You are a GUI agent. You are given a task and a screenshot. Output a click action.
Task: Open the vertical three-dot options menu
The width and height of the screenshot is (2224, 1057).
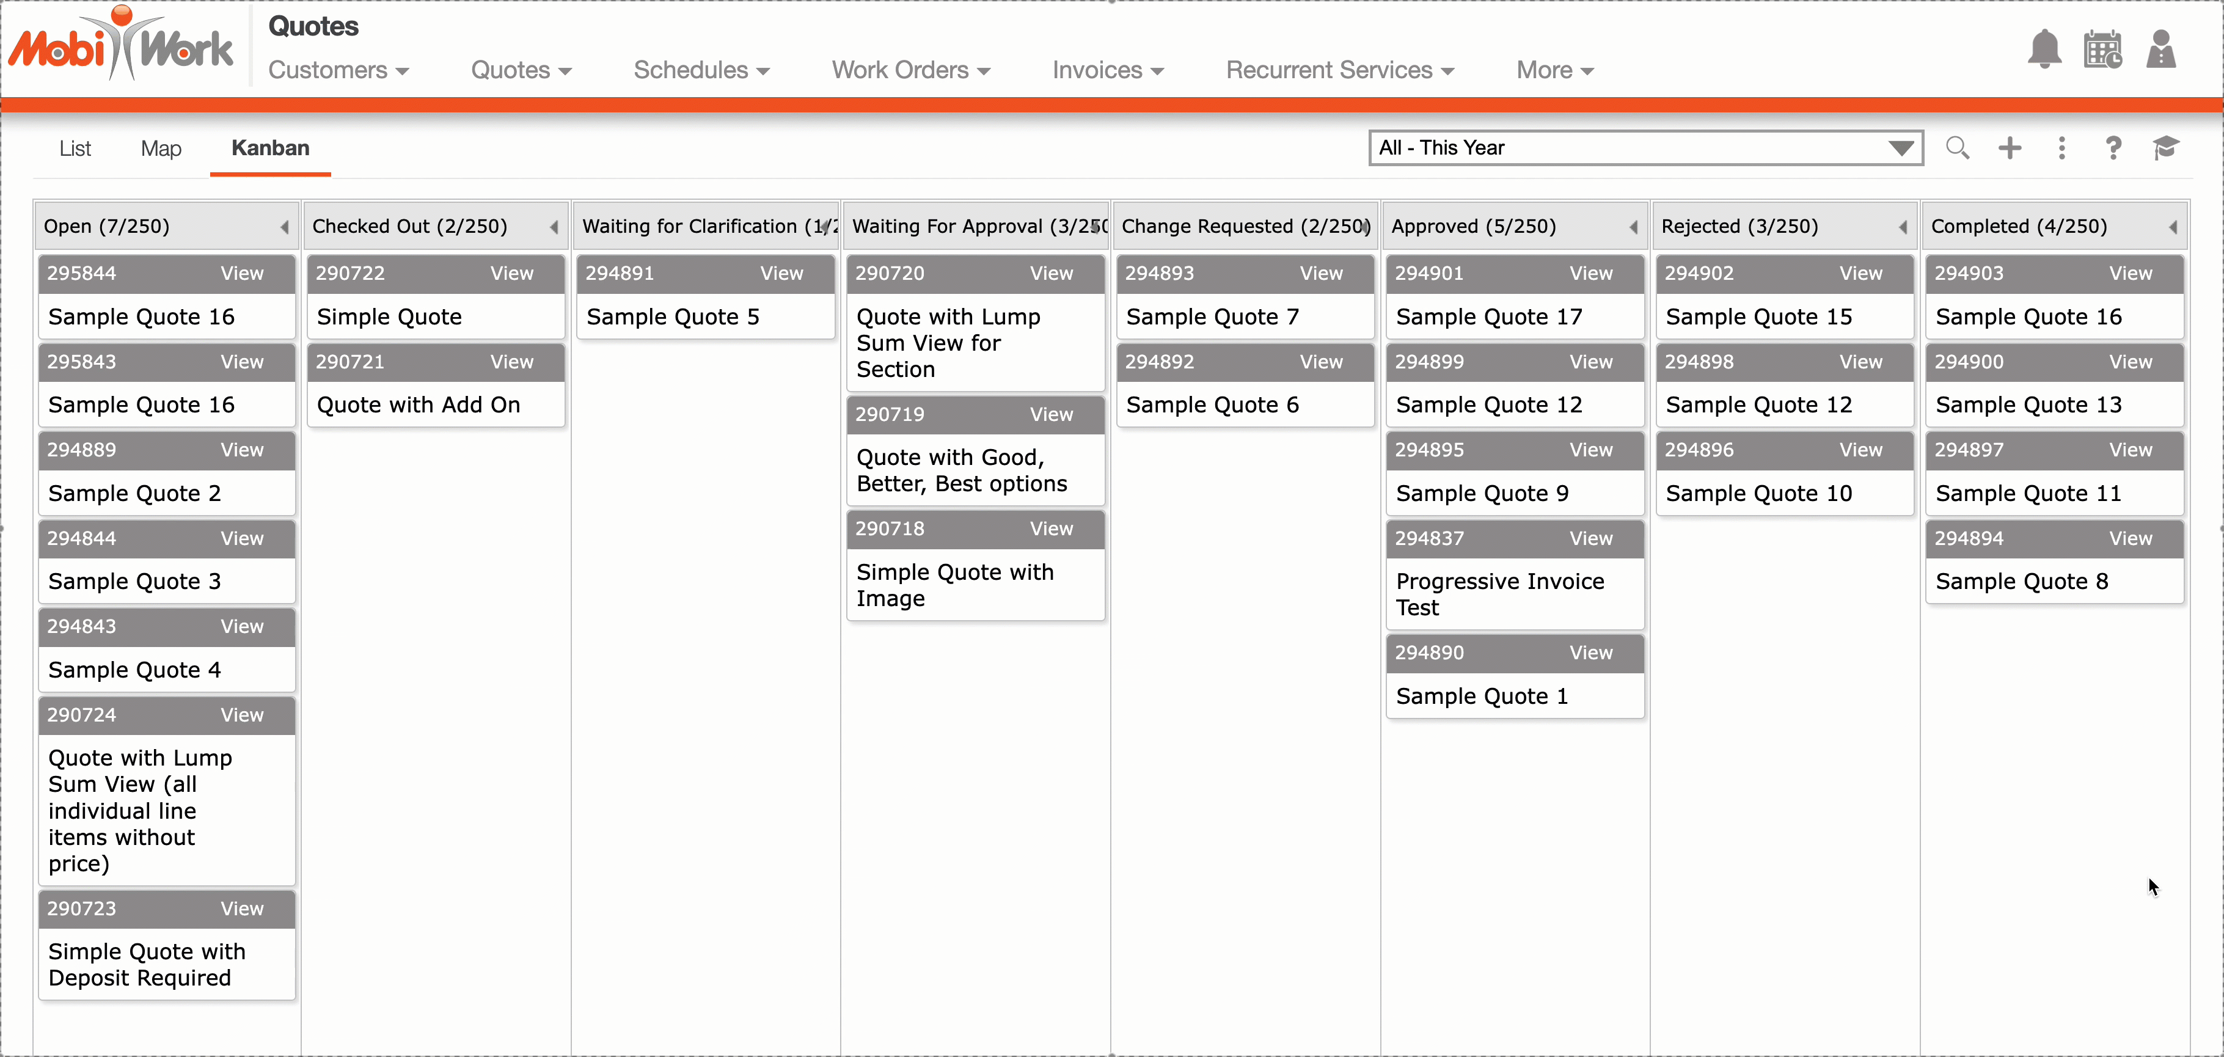[2061, 148]
